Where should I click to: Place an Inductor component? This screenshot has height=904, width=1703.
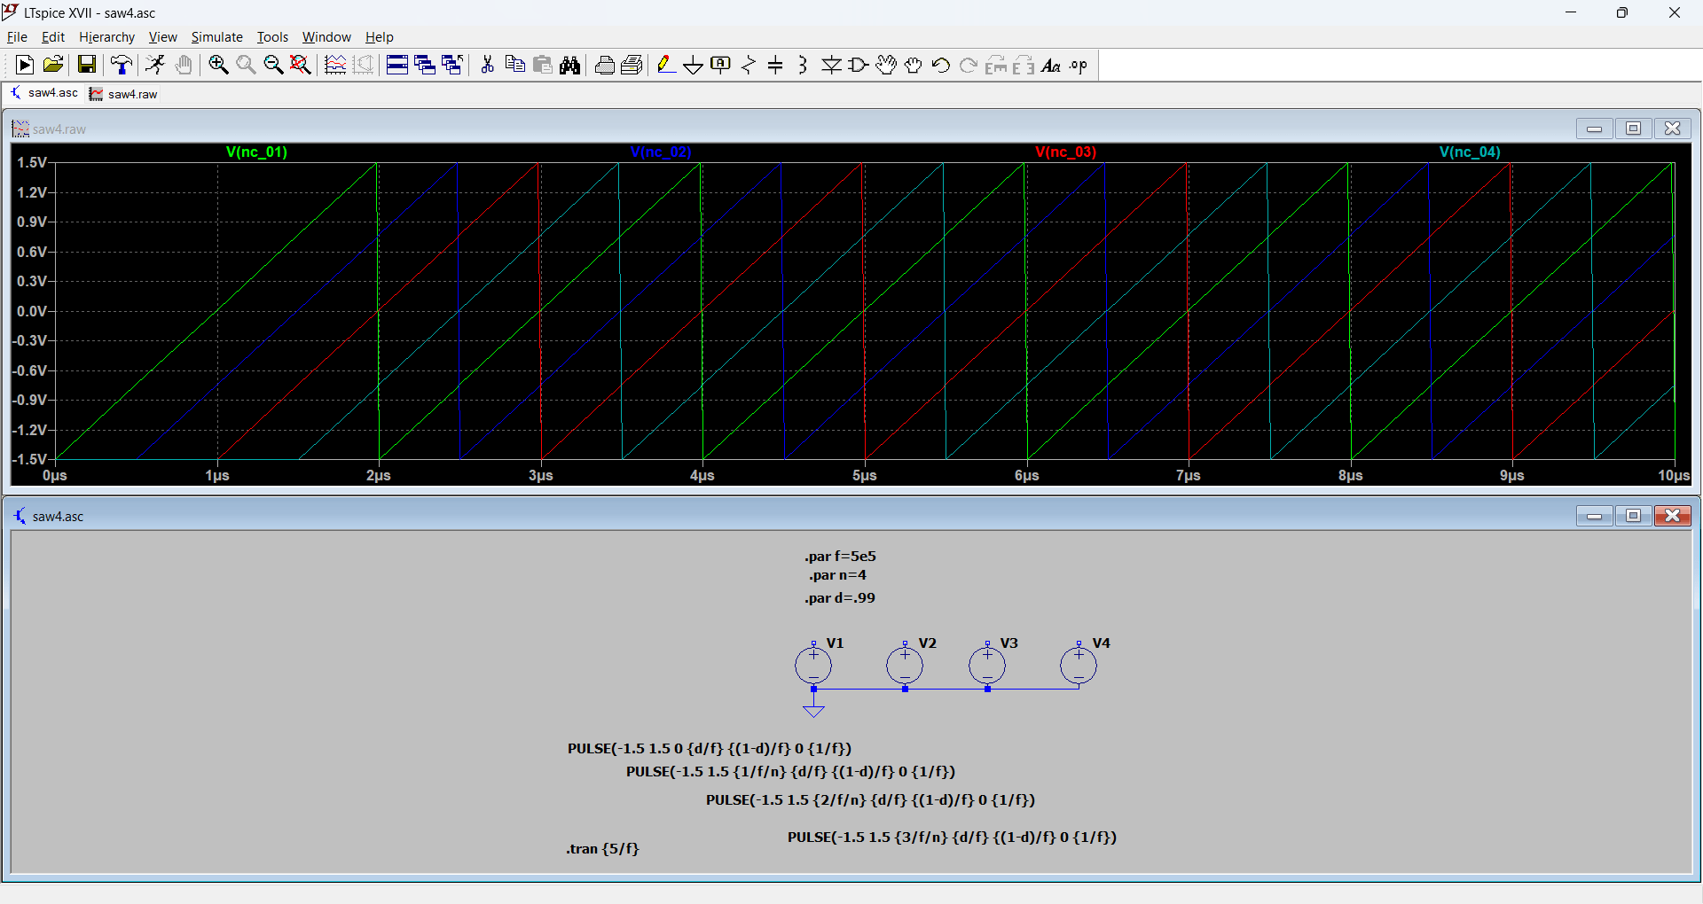pos(803,65)
